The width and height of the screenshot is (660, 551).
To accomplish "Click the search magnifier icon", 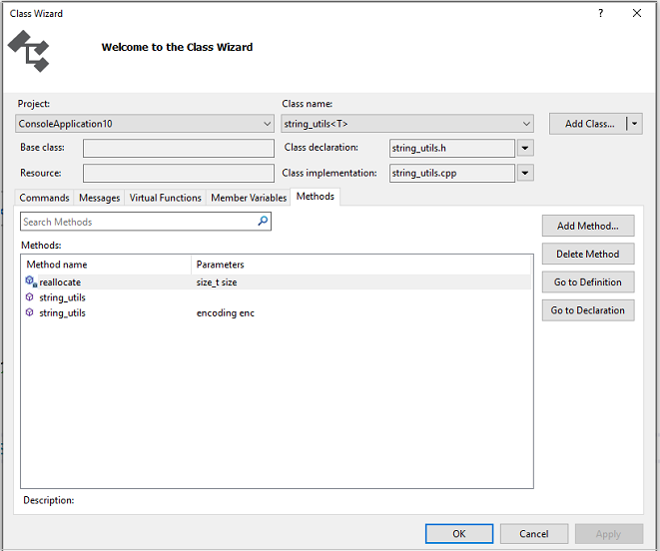I will 263,222.
